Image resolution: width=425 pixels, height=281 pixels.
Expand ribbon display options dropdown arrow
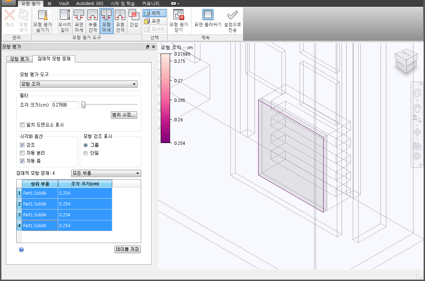tap(178, 4)
